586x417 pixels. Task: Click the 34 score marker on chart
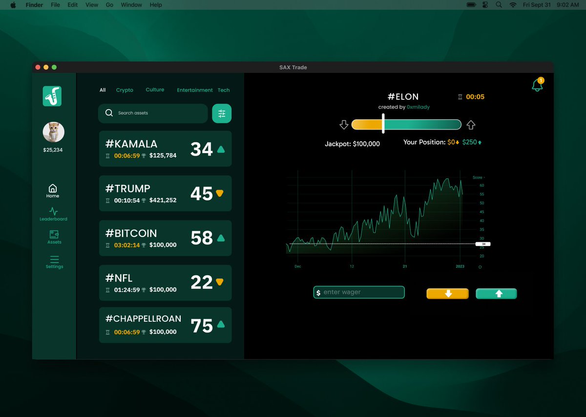click(483, 243)
